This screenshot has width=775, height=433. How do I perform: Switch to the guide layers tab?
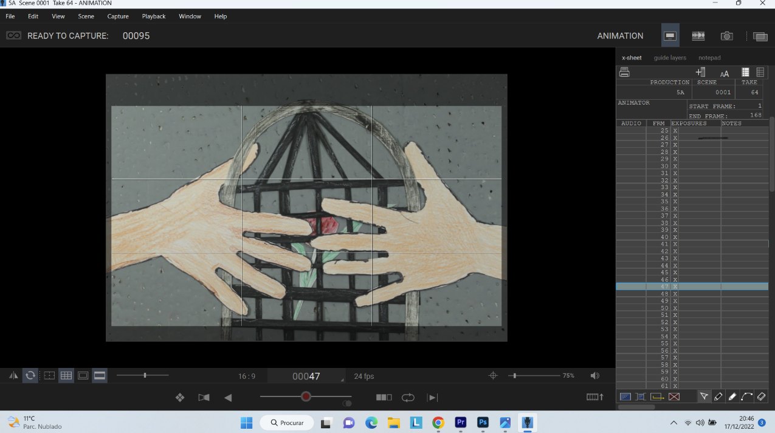coord(670,58)
